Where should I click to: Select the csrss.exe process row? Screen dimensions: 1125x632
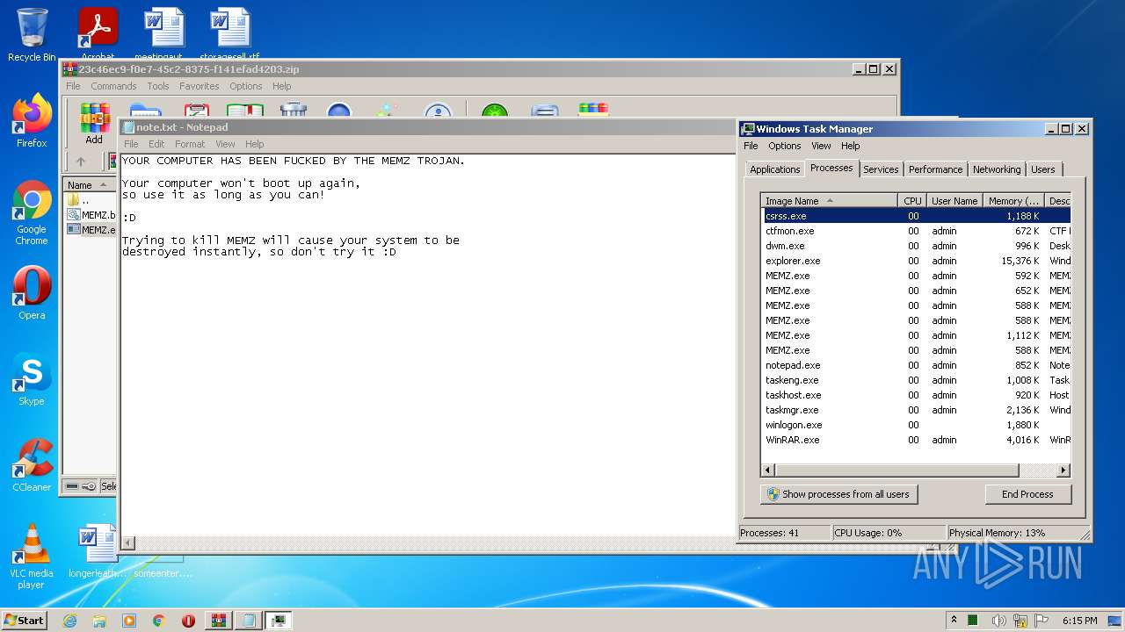tap(916, 216)
